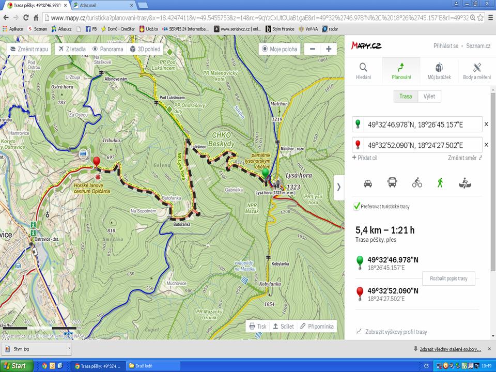
Task: Select the bus public transport icon
Action: click(392, 183)
